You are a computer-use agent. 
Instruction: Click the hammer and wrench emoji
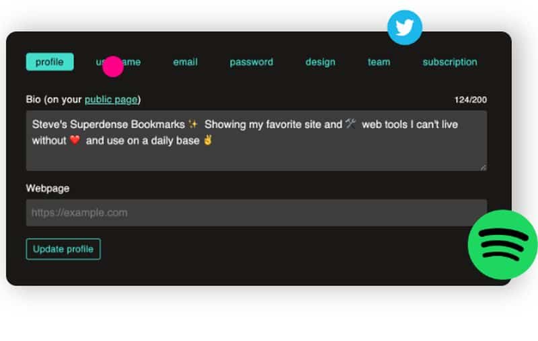coord(350,124)
